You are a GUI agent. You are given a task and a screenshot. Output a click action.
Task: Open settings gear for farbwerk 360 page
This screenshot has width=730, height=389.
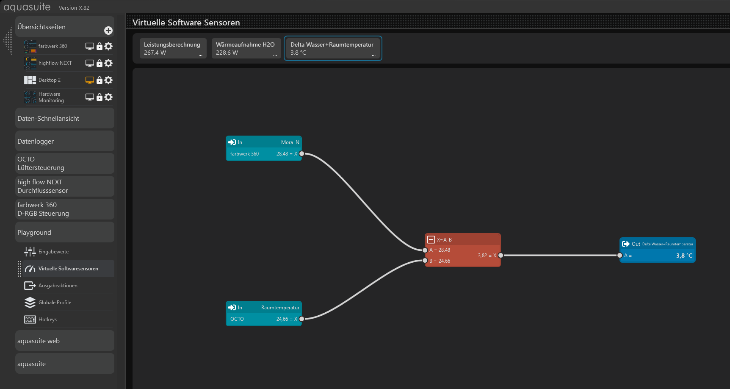click(108, 46)
